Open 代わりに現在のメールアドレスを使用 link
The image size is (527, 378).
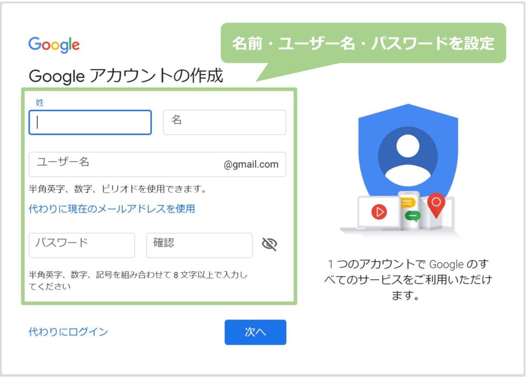tap(112, 209)
